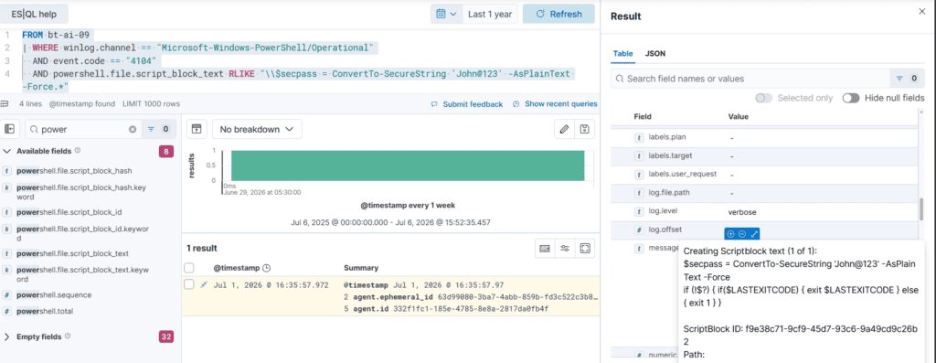Click the Result panel vertical scrollbar

click(x=921, y=209)
